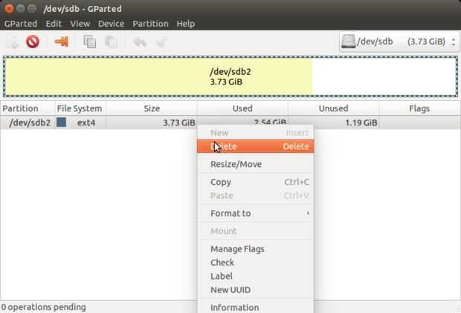The width and height of the screenshot is (461, 313).
Task: Choose Delete in the context menu
Action: [255, 146]
